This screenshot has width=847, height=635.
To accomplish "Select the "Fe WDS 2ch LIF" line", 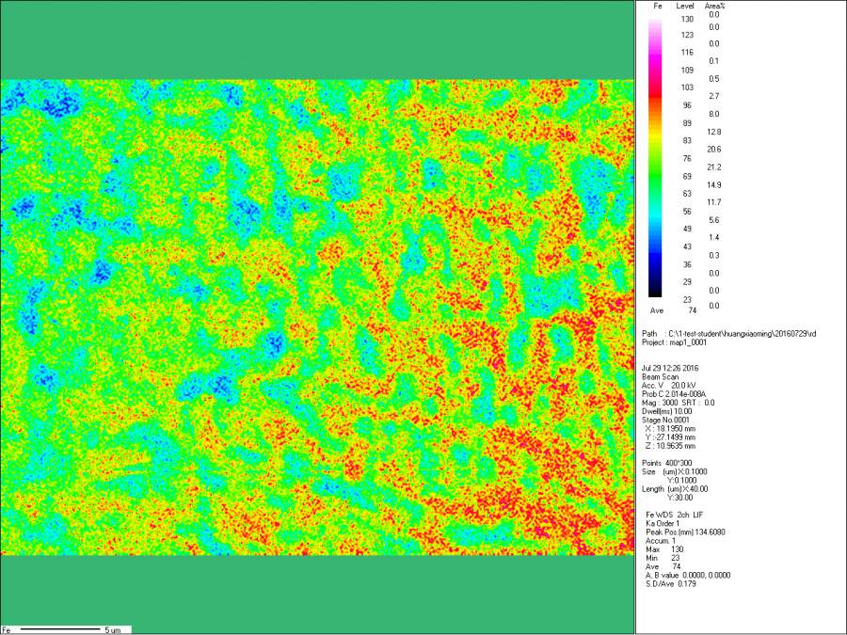I will [x=675, y=516].
